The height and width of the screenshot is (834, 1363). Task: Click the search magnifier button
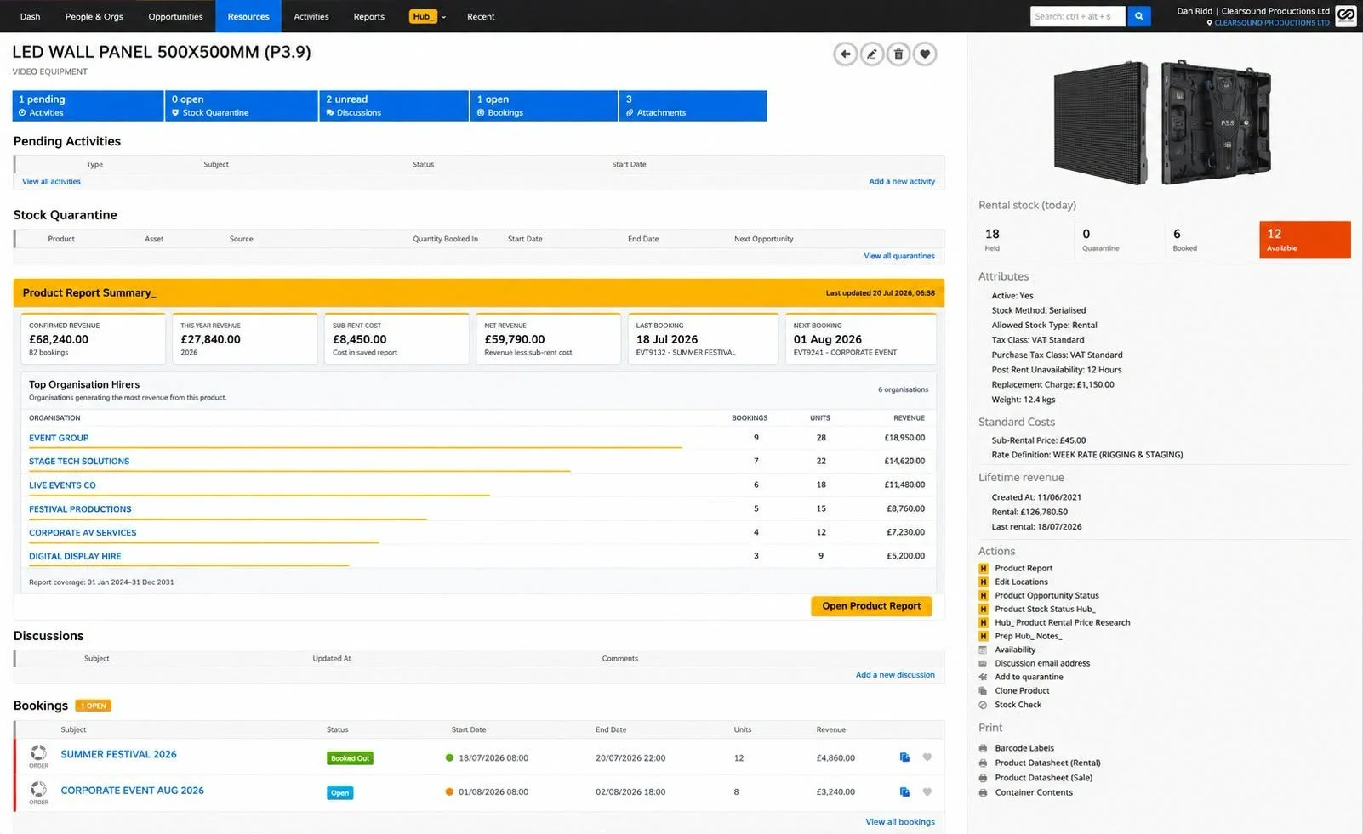pos(1138,16)
